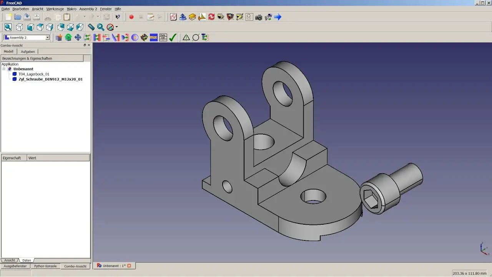
Task: Select the Left view cube icon
Action: 80,27
